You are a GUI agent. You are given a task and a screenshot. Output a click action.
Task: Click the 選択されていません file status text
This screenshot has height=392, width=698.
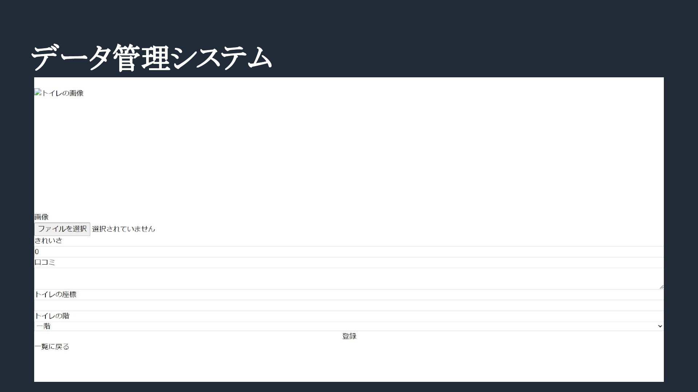tap(124, 229)
